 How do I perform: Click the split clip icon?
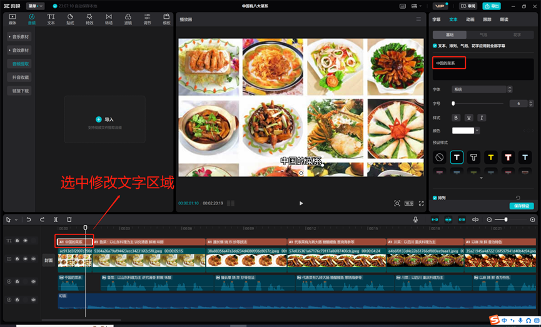coord(56,219)
